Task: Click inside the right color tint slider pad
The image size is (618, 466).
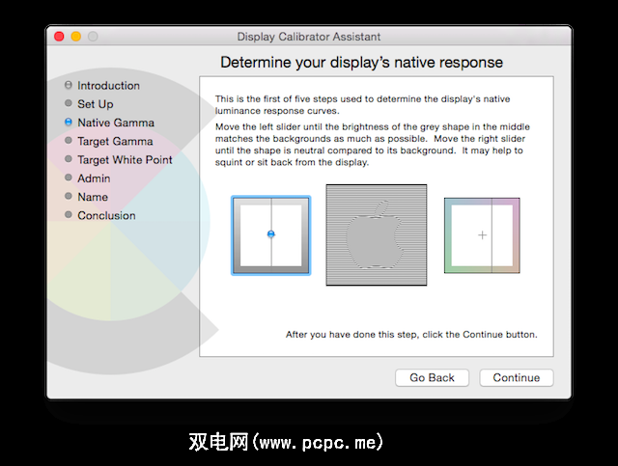Action: coord(482,235)
